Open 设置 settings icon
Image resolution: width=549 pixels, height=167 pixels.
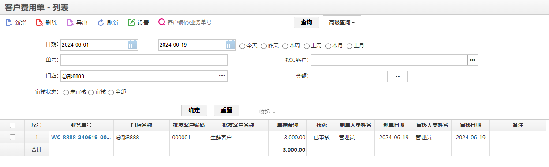131,22
